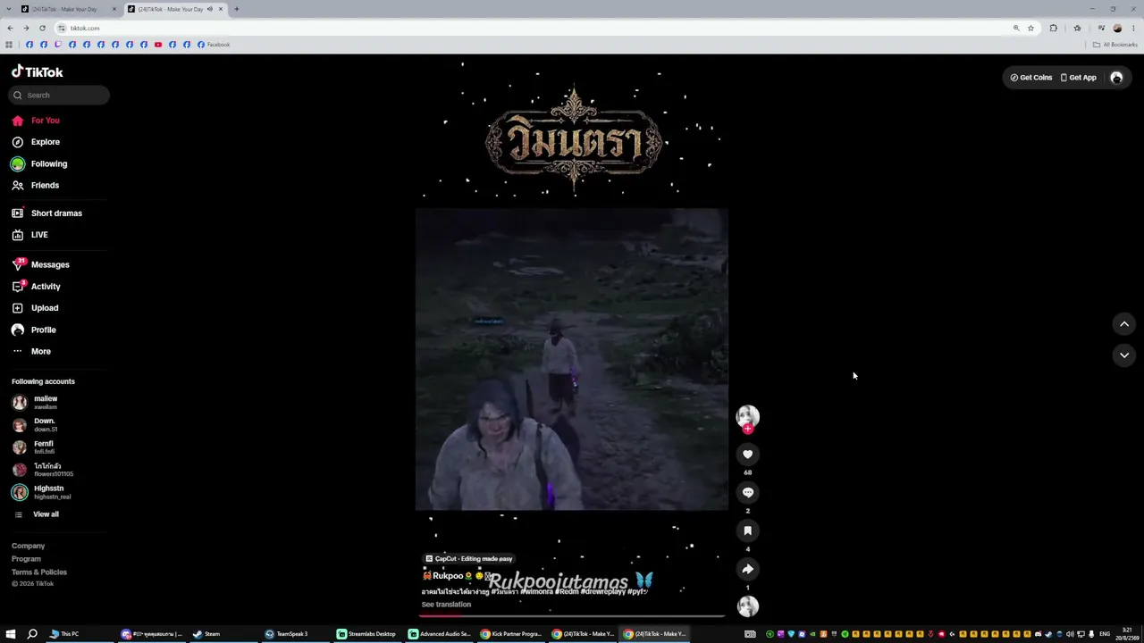Screen dimensions: 1144x643
Task: Open the page zoom magnifier in address bar
Action: click(x=1016, y=28)
